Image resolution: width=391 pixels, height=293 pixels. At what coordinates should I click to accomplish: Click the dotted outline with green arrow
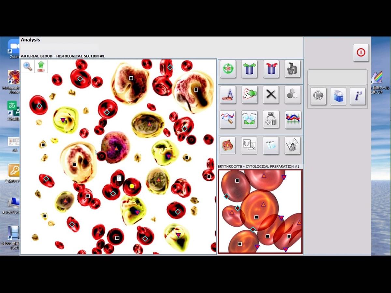249,95
